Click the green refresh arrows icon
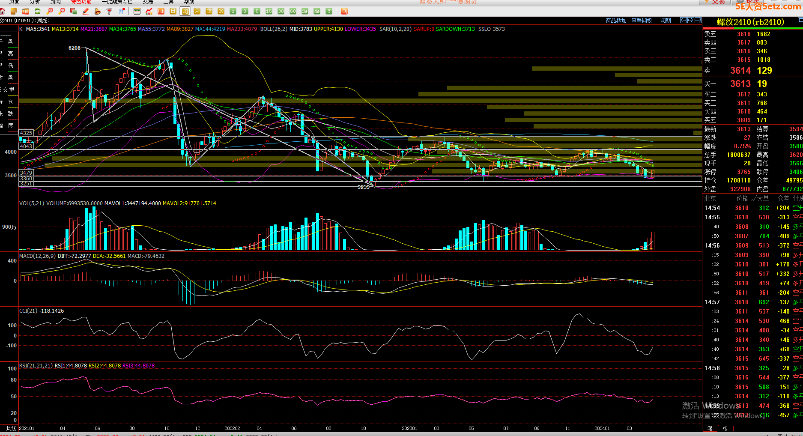Screen dimensions: 803x436 38,11
